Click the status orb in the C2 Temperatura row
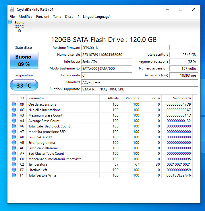The width and height of the screenshot is (205, 211). click(x=14, y=164)
